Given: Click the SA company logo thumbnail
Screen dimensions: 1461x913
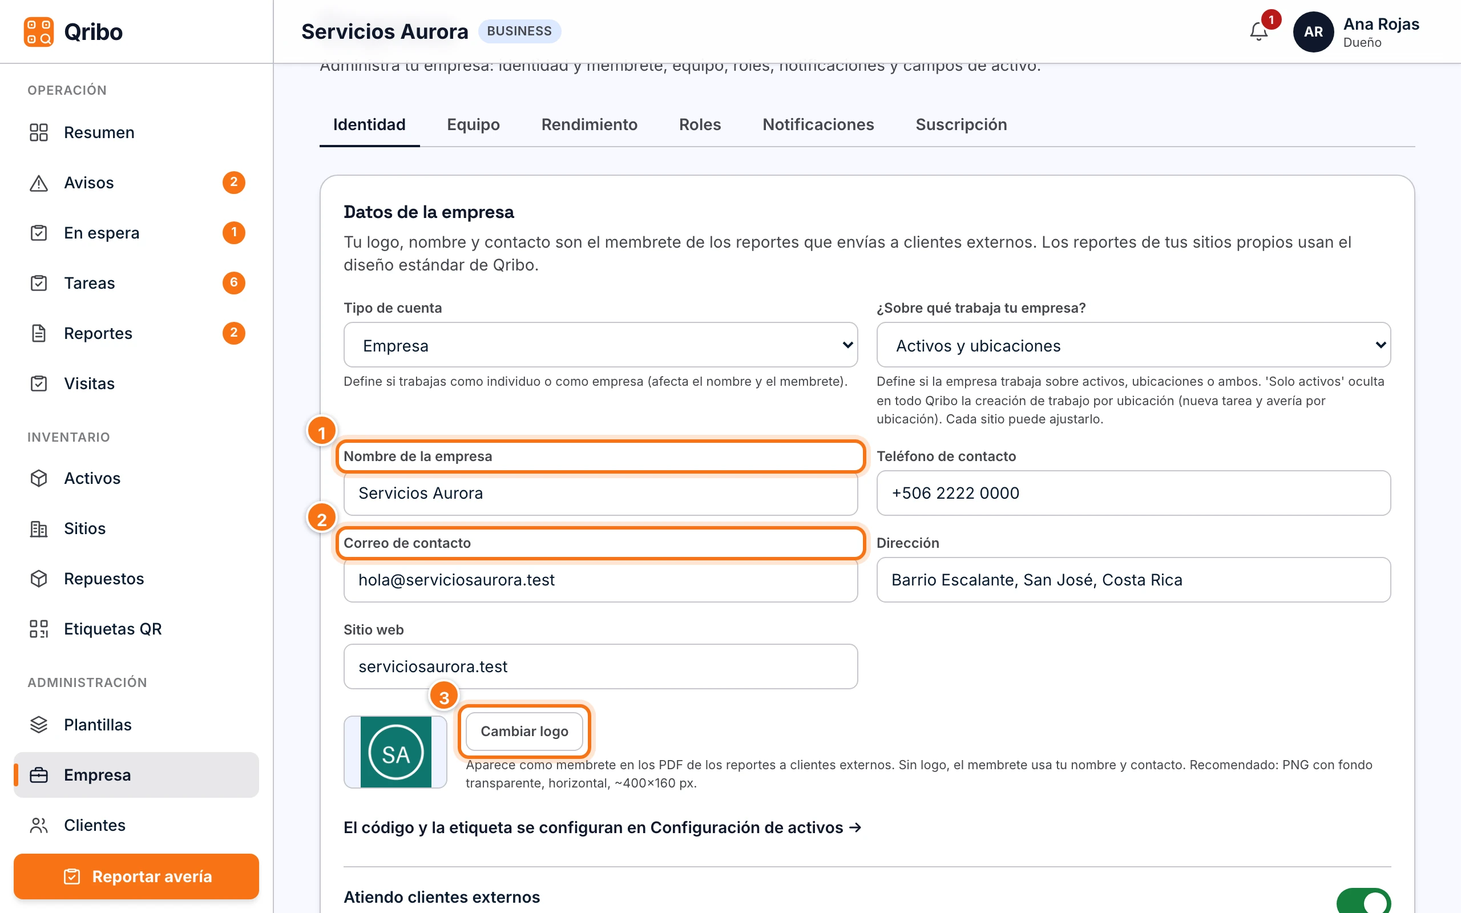Looking at the screenshot, I should coord(395,752).
